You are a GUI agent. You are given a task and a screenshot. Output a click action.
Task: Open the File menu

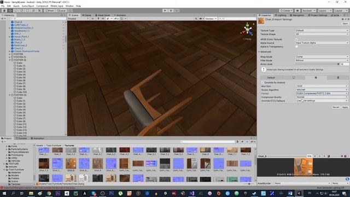point(3,6)
